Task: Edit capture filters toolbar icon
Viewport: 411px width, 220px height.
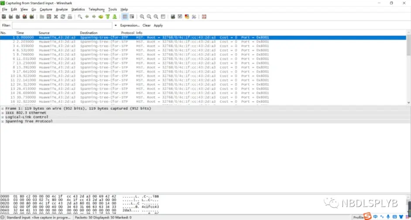Action: point(173,17)
